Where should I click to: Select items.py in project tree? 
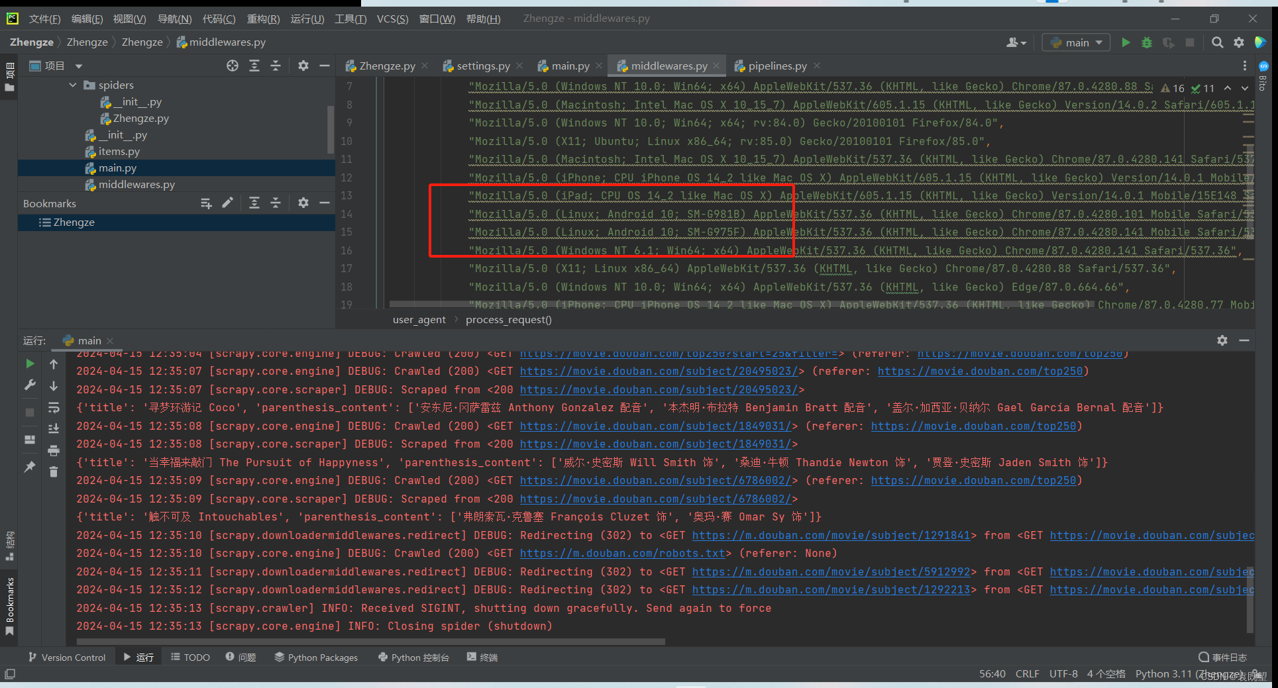119,151
